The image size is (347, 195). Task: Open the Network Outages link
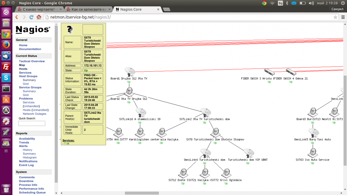[34, 114]
